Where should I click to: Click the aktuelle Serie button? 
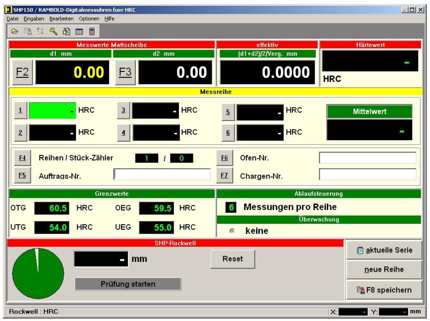click(x=384, y=250)
